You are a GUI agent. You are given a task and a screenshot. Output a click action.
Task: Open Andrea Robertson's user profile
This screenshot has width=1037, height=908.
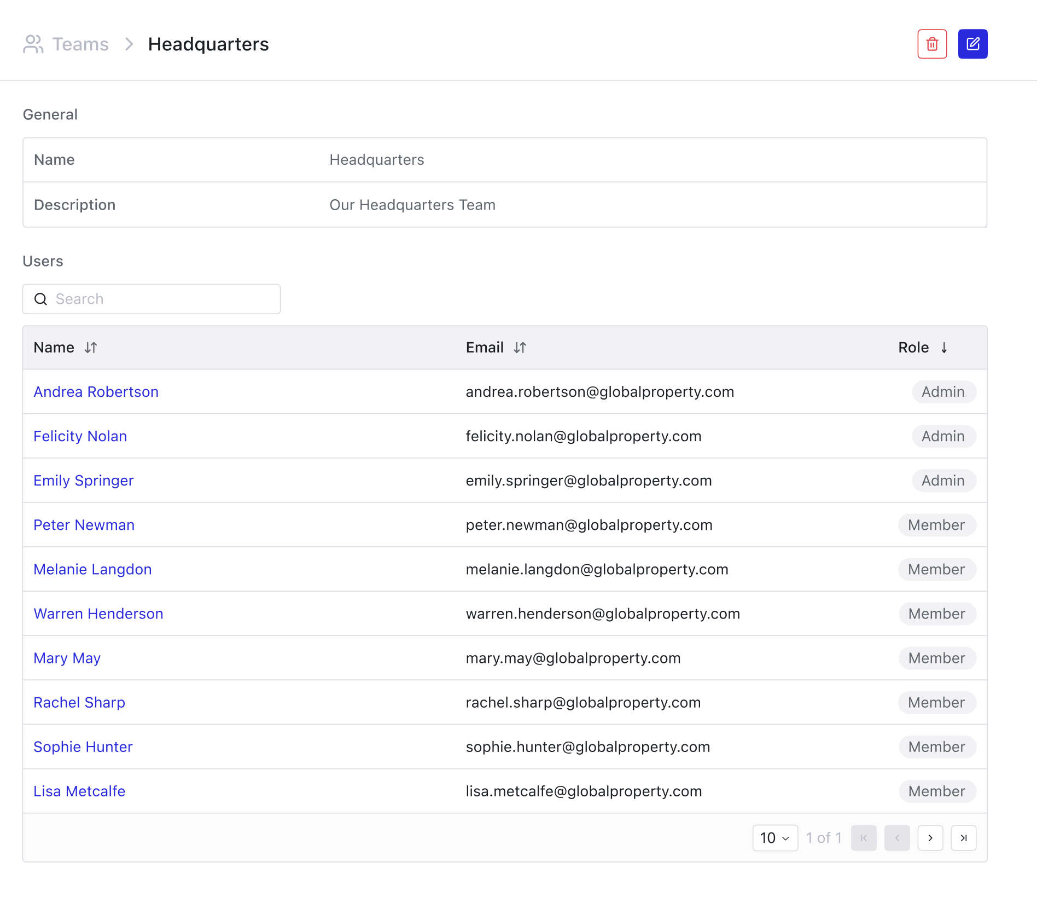coord(96,392)
